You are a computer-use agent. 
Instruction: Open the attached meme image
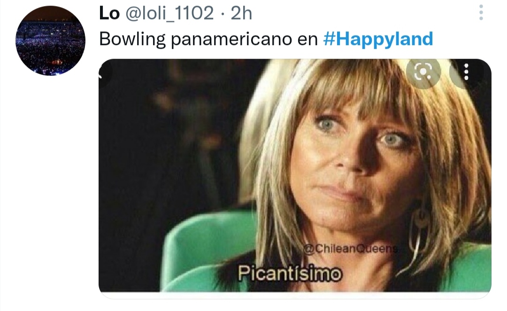[295, 176]
